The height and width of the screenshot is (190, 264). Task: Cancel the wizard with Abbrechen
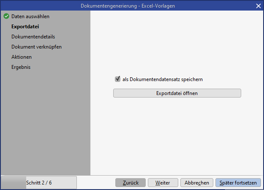[x=196, y=183]
